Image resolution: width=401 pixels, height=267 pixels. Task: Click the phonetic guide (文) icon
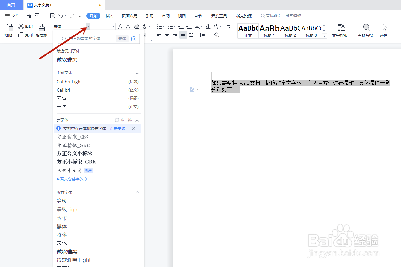coord(144,26)
